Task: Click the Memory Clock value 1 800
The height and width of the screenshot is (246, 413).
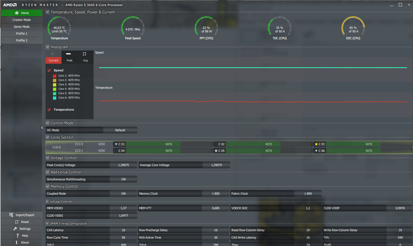Action: [216, 194]
